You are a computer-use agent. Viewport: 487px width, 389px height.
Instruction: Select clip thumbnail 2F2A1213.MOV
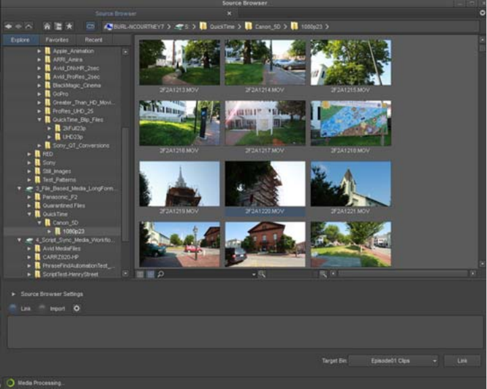(x=180, y=62)
